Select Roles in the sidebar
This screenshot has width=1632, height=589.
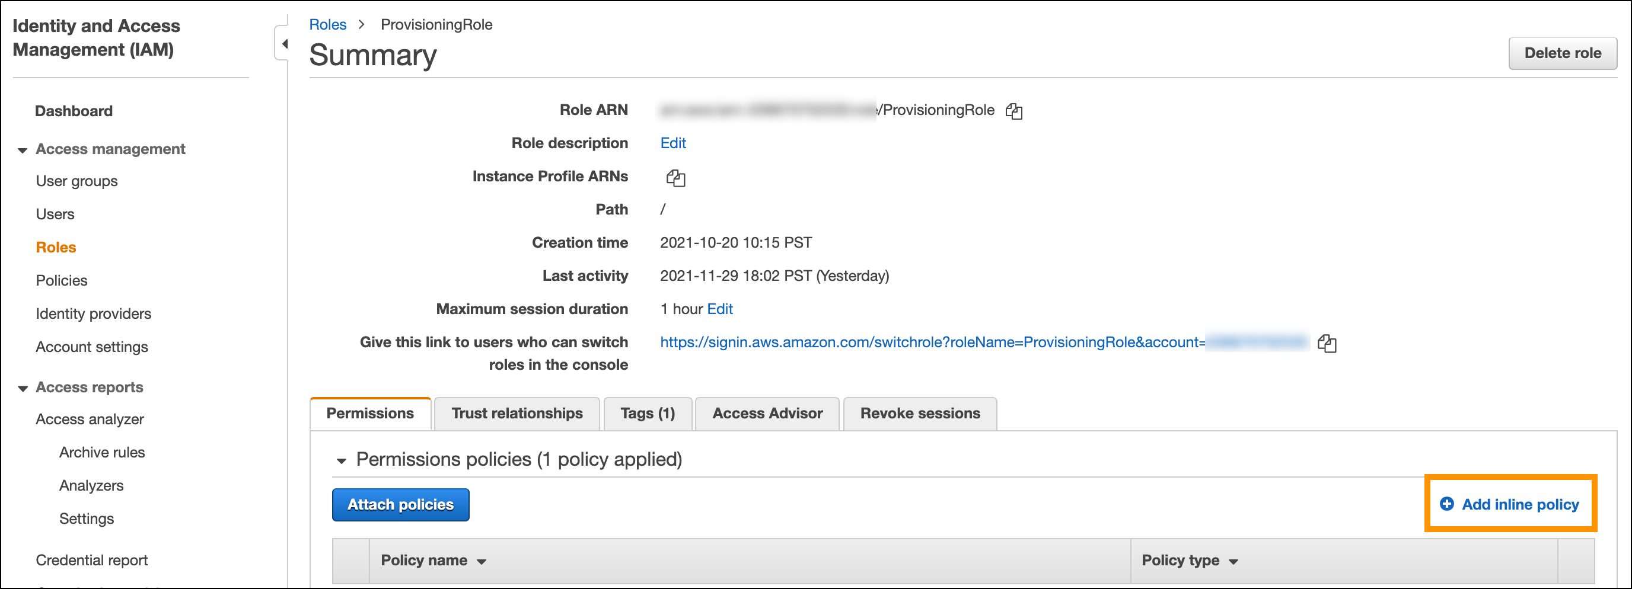(56, 248)
